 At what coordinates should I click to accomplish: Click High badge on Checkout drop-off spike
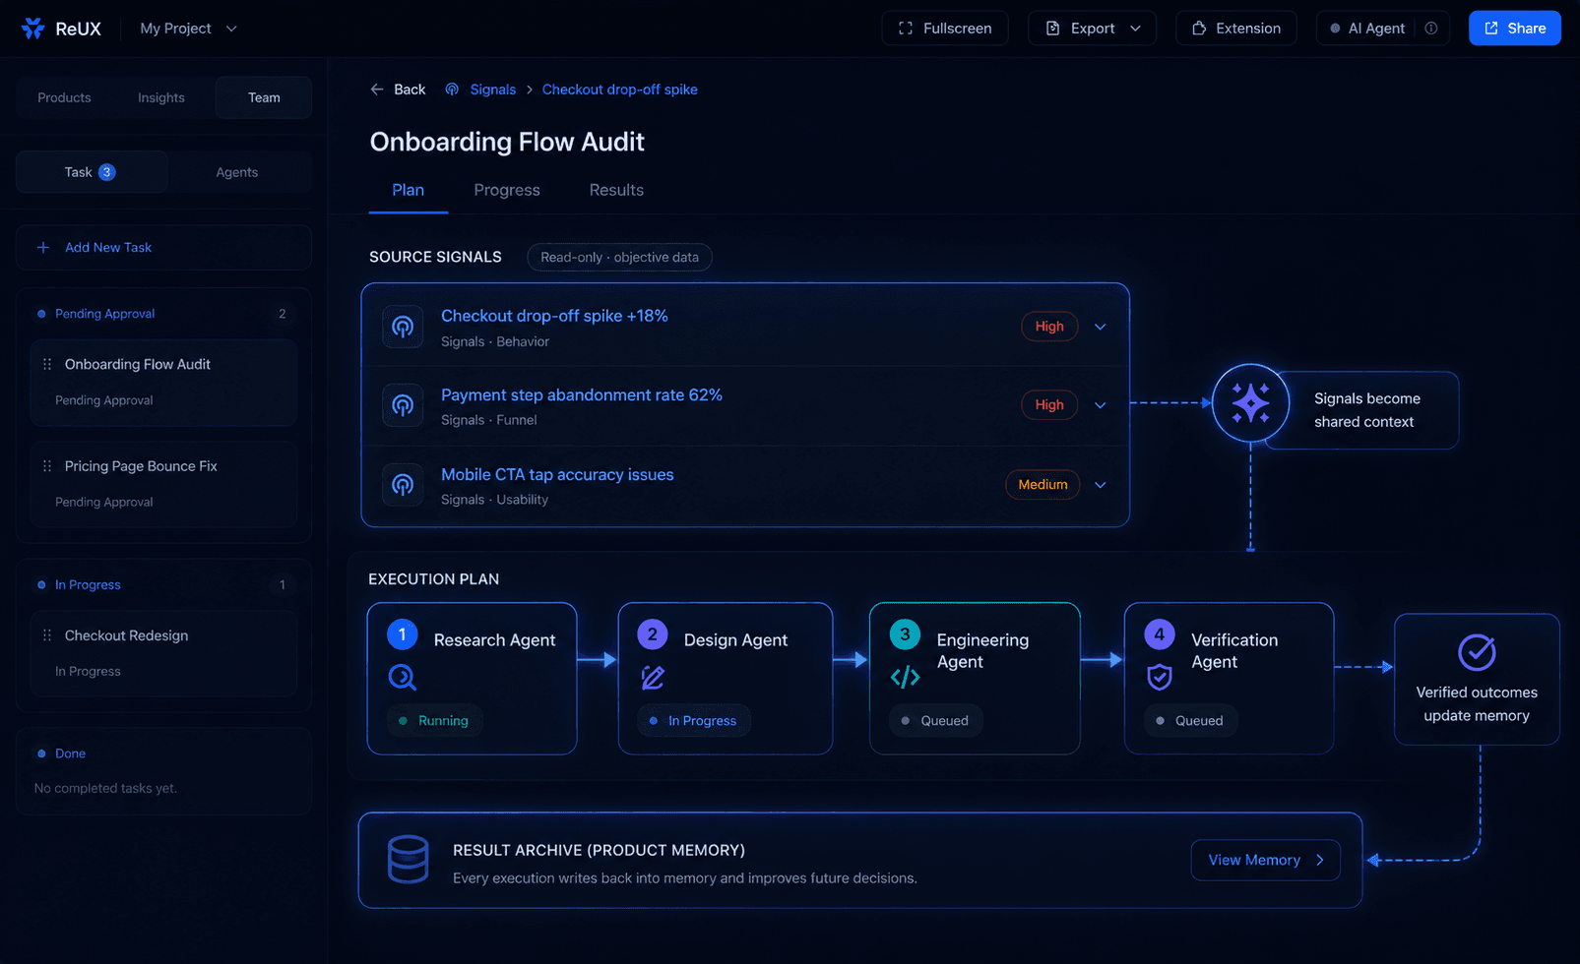point(1049,327)
